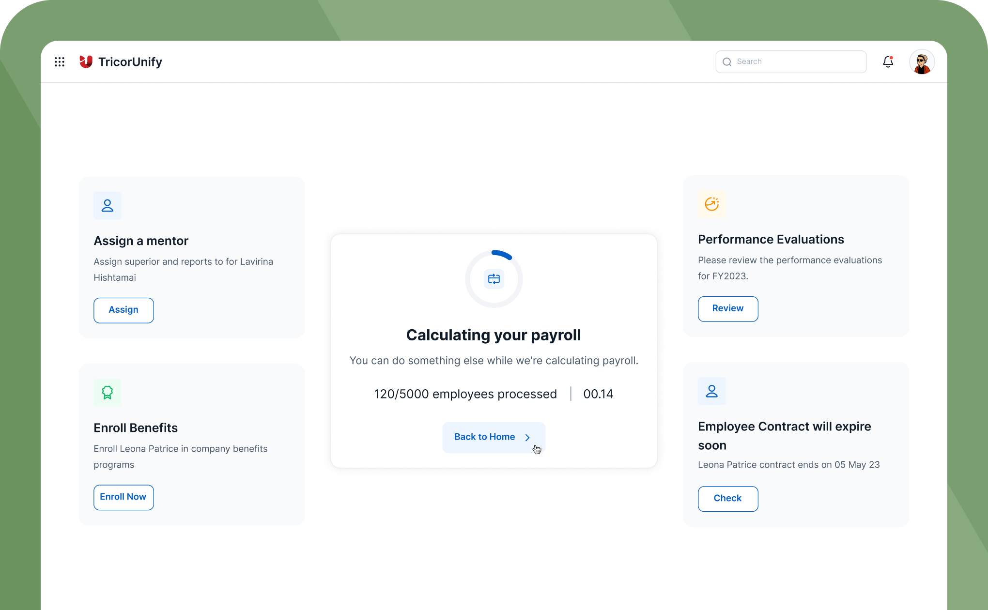Viewport: 988px width, 610px height.
Task: Click the Assign button for mentor
Action: pyautogui.click(x=123, y=309)
